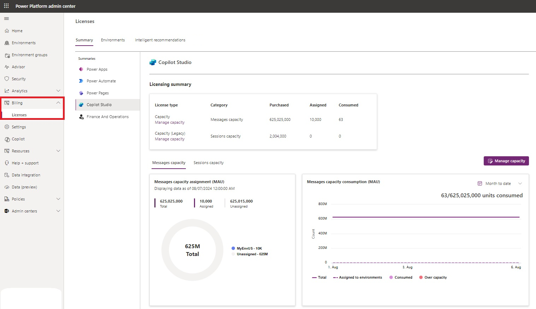Click the Settings gear icon
The height and width of the screenshot is (309, 536).
[7, 127]
